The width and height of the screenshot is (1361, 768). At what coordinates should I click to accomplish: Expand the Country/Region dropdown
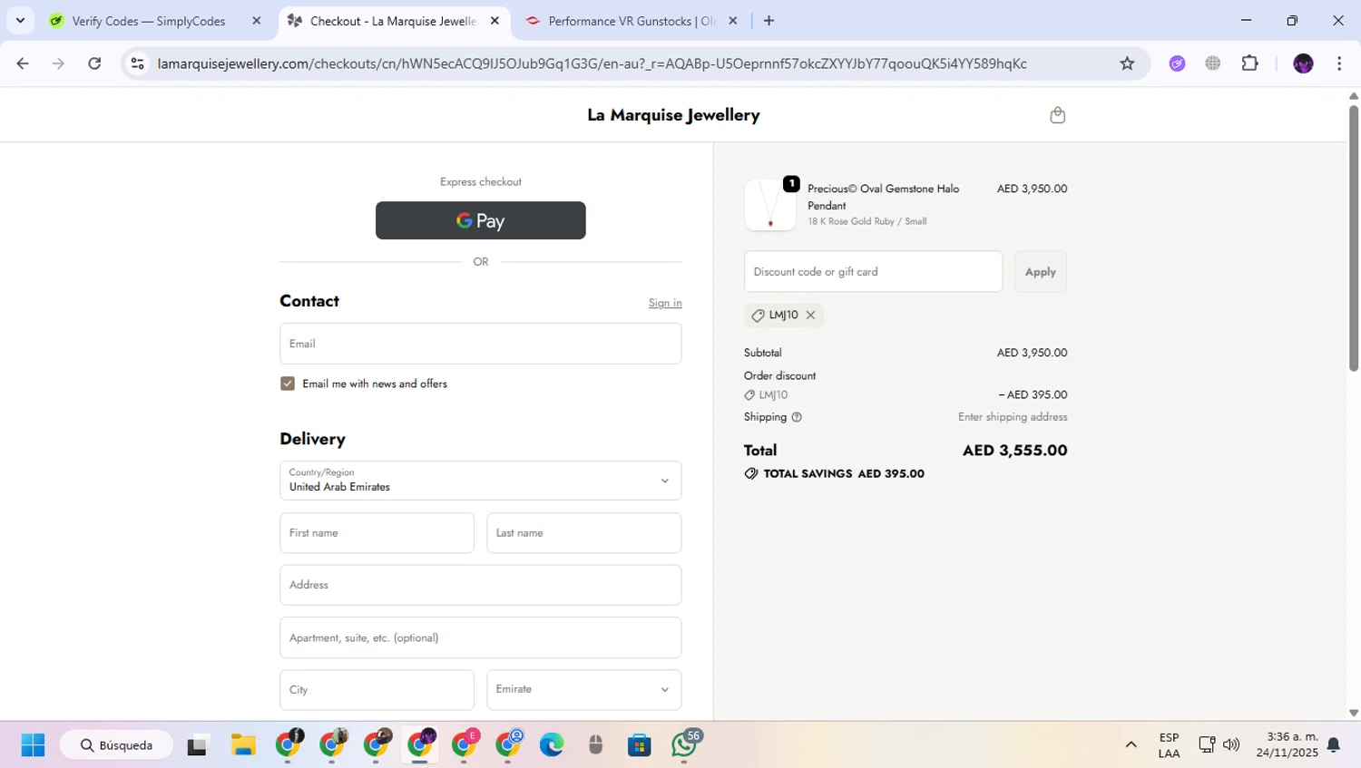click(x=481, y=481)
